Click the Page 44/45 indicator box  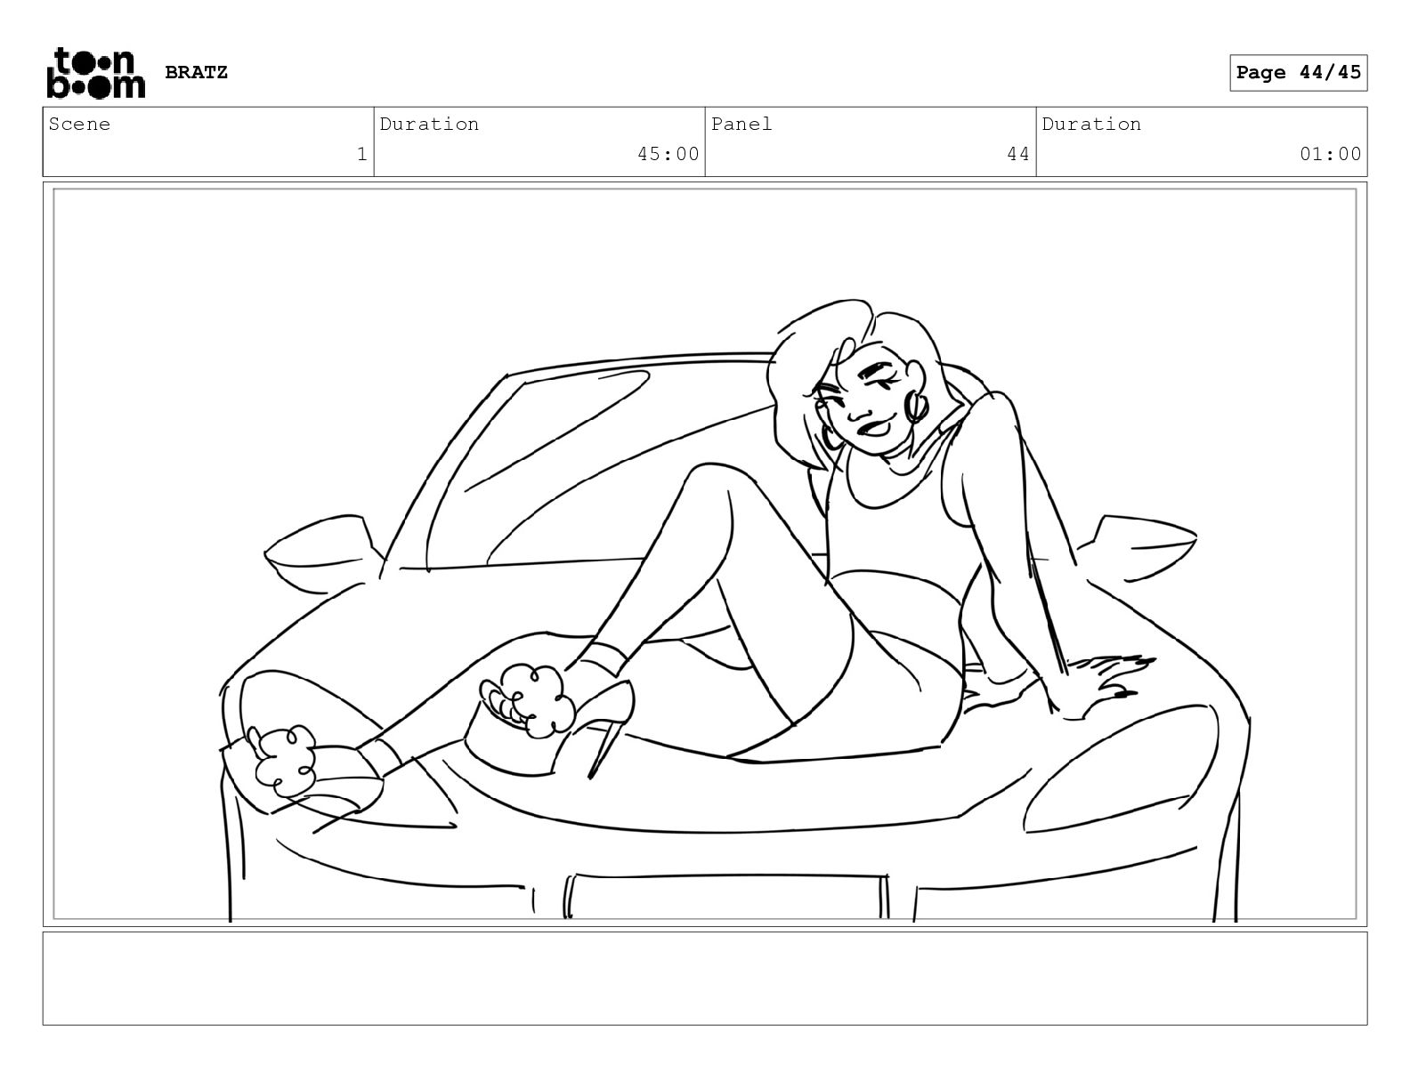(x=1298, y=72)
